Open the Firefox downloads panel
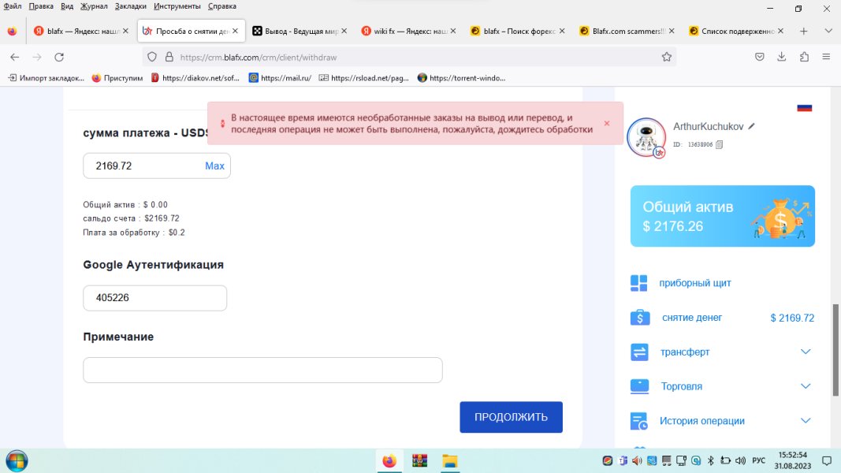841x473 pixels. tap(781, 57)
